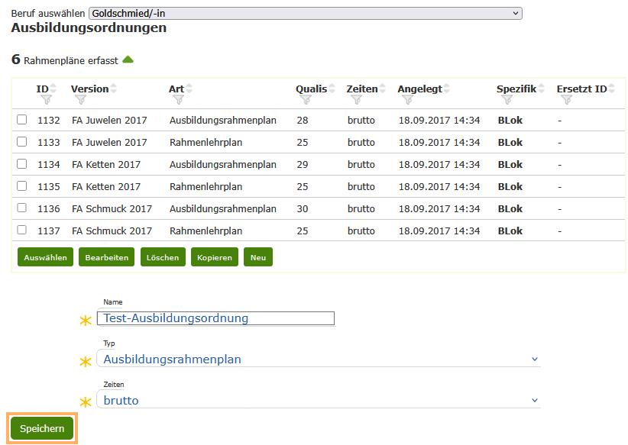Viewport: 628px width, 445px height.
Task: Click the Löschen button
Action: (164, 257)
